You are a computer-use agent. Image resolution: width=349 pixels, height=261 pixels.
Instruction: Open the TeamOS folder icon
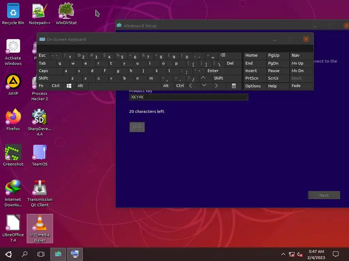pyautogui.click(x=40, y=155)
